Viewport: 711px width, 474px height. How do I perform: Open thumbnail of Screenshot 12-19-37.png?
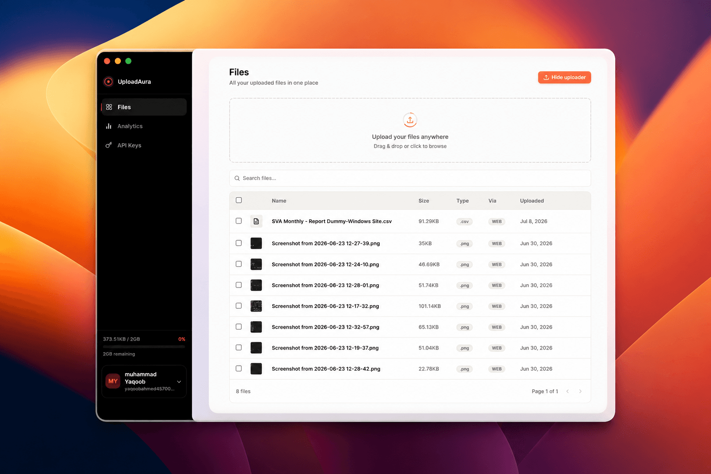[x=256, y=348]
